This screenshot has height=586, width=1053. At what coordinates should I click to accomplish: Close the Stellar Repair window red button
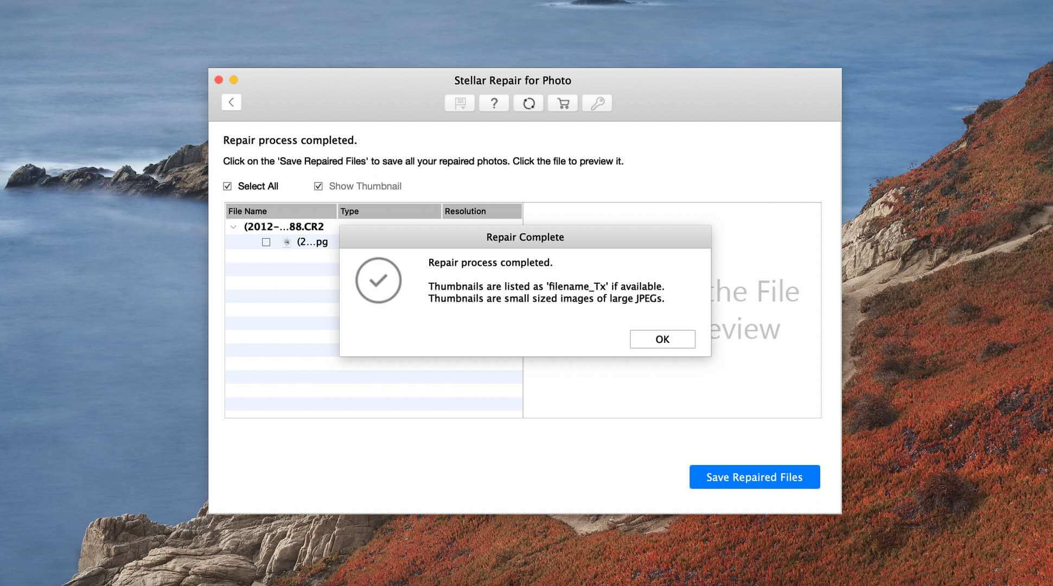coord(219,80)
